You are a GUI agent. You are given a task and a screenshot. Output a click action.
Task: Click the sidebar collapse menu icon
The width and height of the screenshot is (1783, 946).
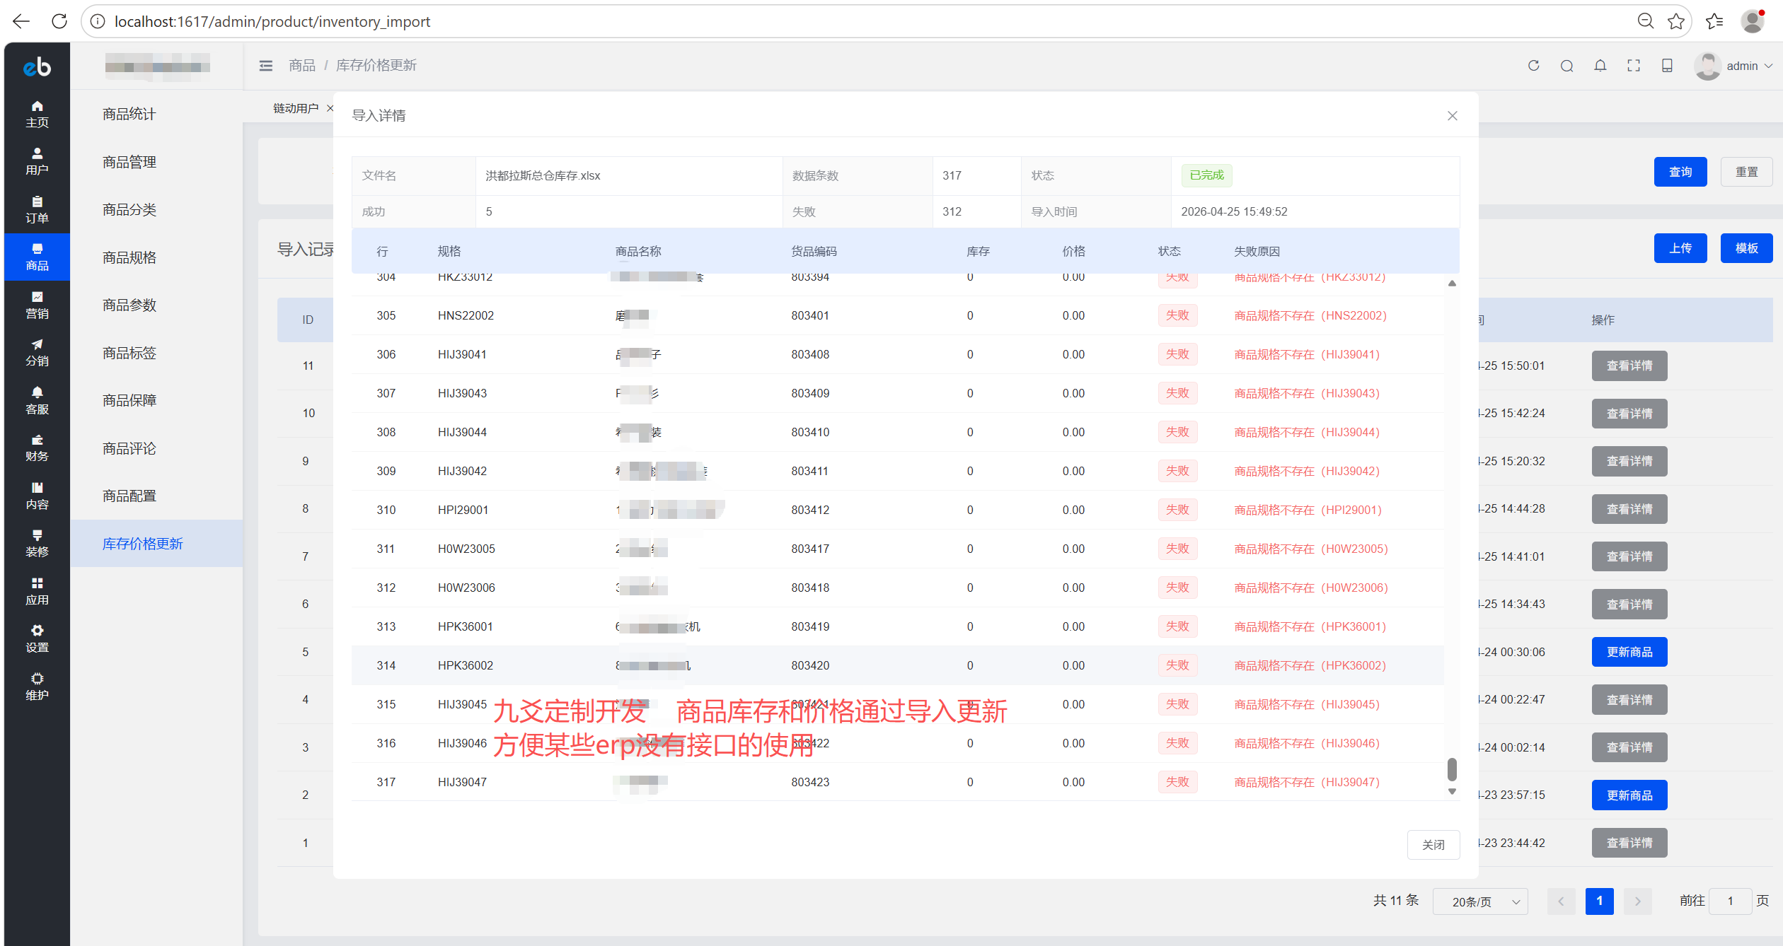tap(266, 66)
